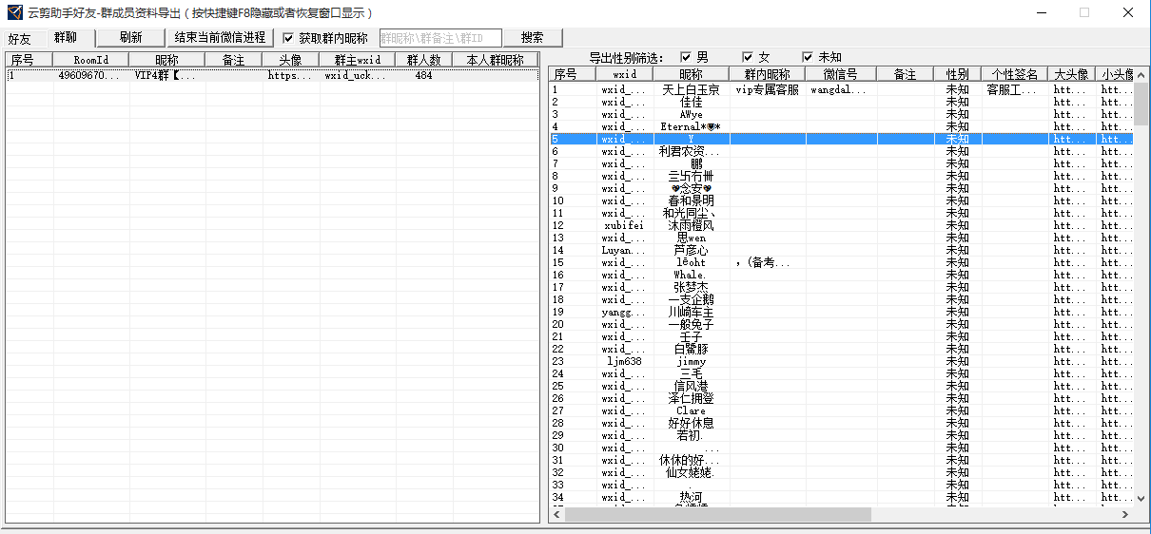Focus the group name/remark/ID search field
The image size is (1151, 534).
pyautogui.click(x=440, y=38)
